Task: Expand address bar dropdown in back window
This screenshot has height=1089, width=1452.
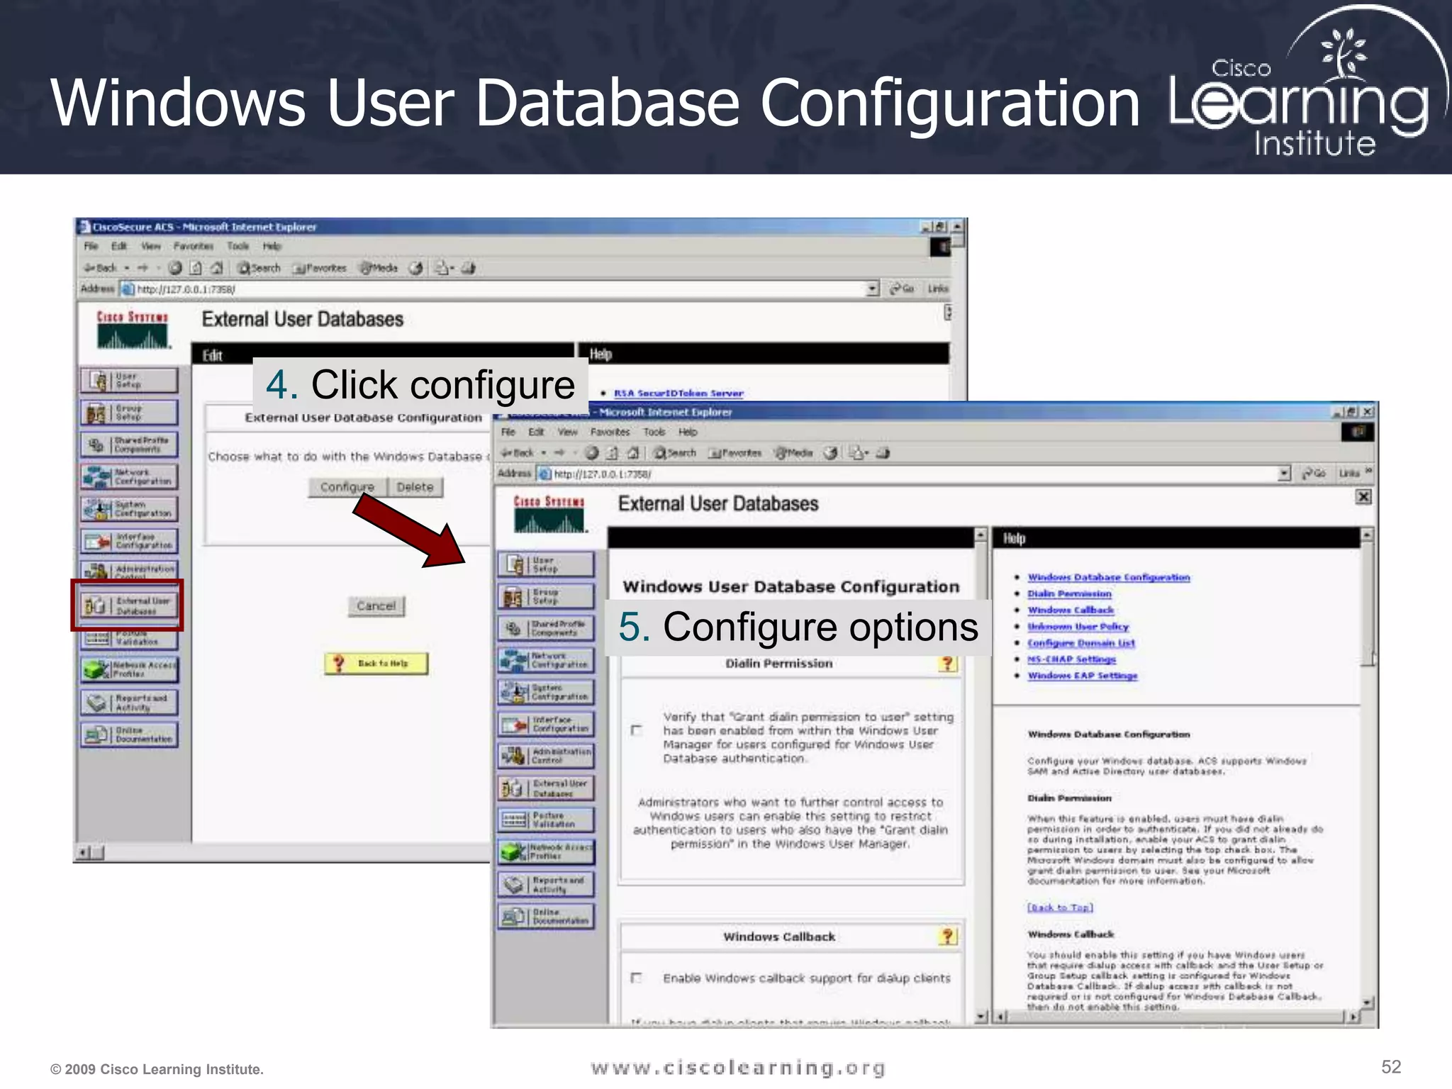Action: click(x=873, y=289)
